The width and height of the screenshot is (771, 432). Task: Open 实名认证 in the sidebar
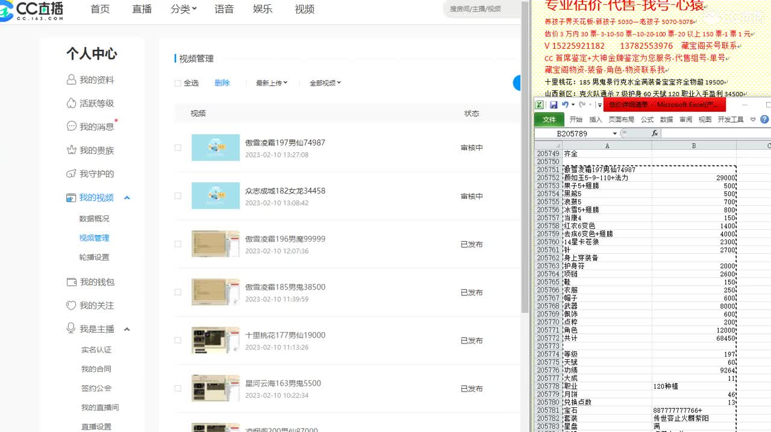tap(96, 350)
